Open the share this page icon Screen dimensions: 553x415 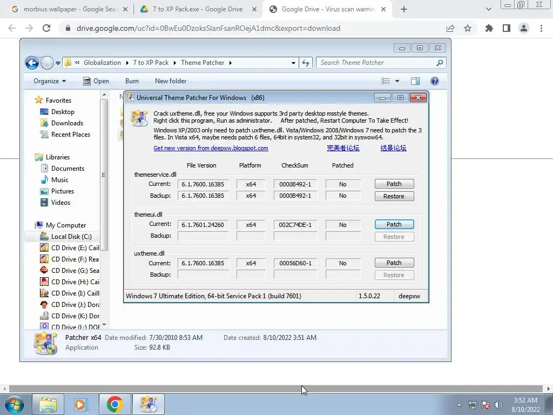(450, 28)
